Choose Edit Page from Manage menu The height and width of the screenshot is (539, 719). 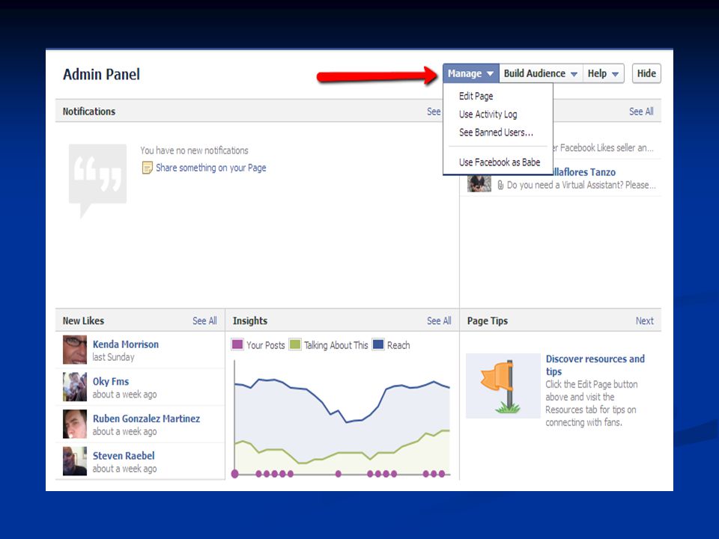[476, 96]
